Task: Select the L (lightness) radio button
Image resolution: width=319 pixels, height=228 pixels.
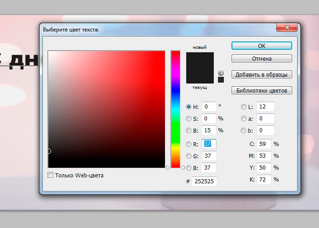Action: pos(243,107)
